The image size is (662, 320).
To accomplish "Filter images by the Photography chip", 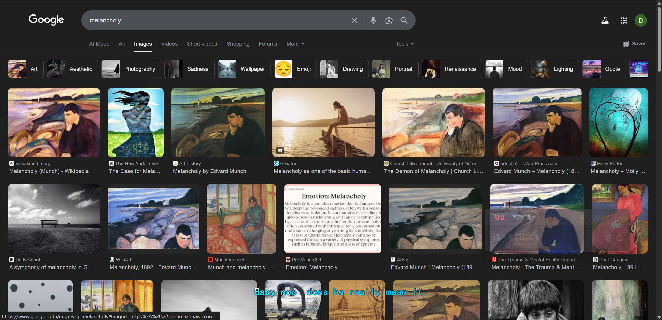I will point(131,69).
